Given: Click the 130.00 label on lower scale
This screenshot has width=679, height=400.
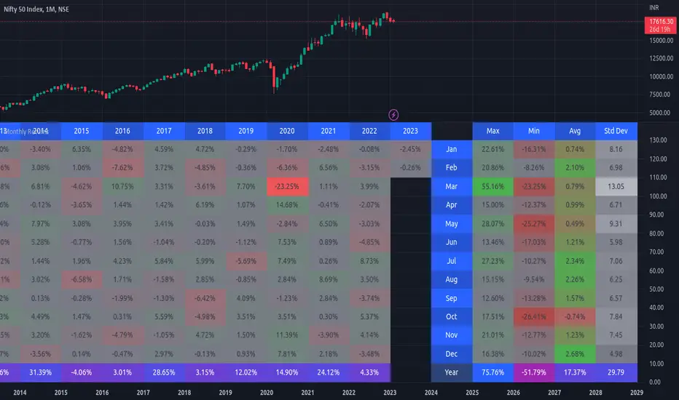Looking at the screenshot, I should pos(658,140).
